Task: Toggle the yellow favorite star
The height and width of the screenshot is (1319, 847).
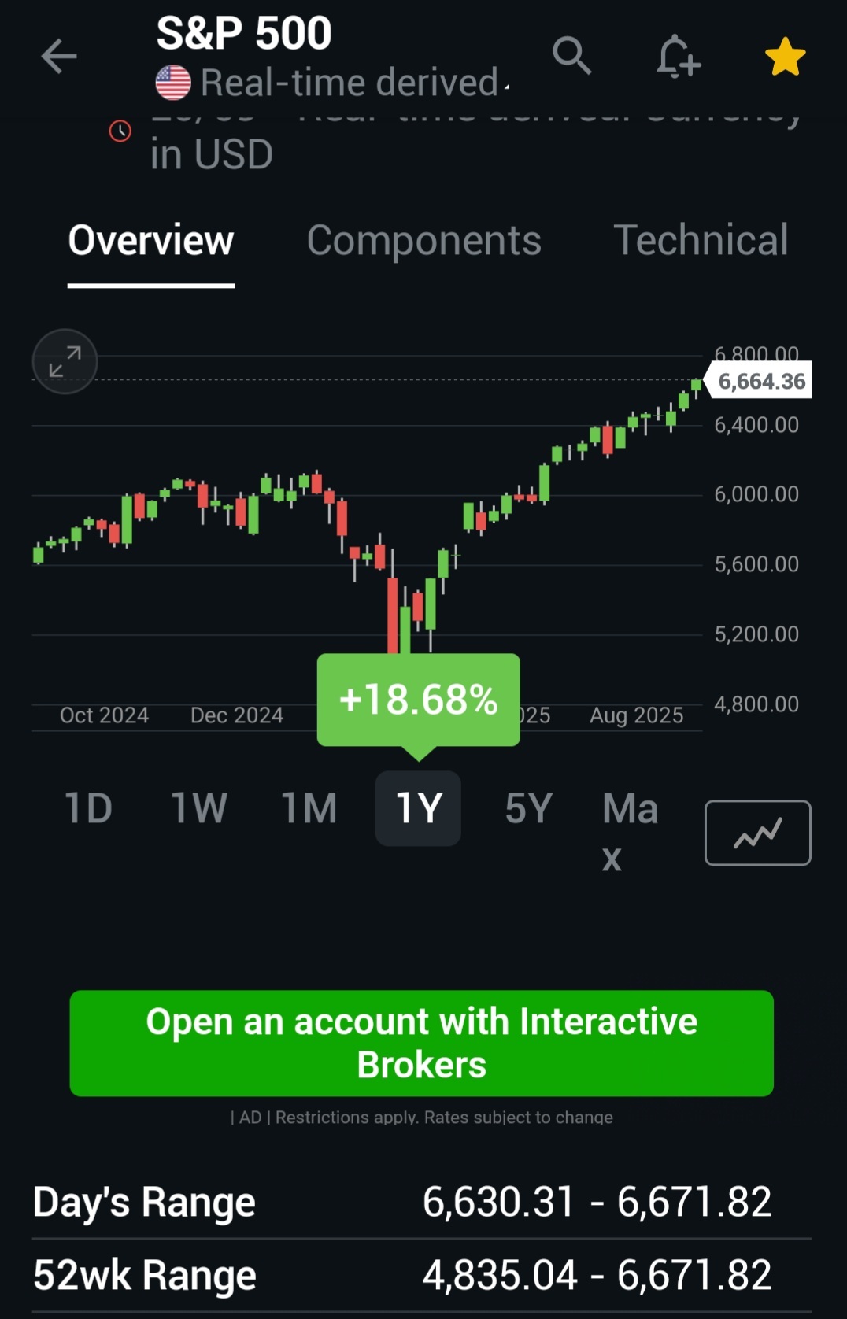Action: [785, 57]
